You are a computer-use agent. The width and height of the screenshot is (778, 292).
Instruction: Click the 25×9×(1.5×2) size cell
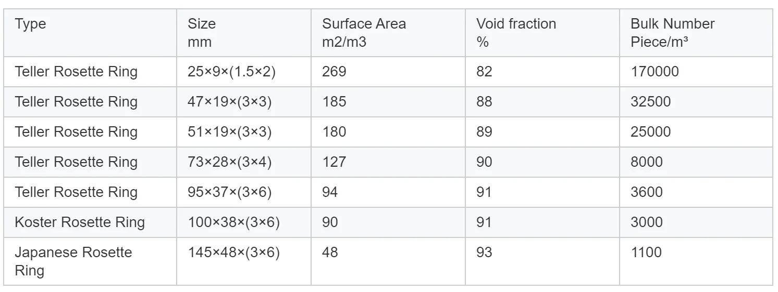coord(231,72)
